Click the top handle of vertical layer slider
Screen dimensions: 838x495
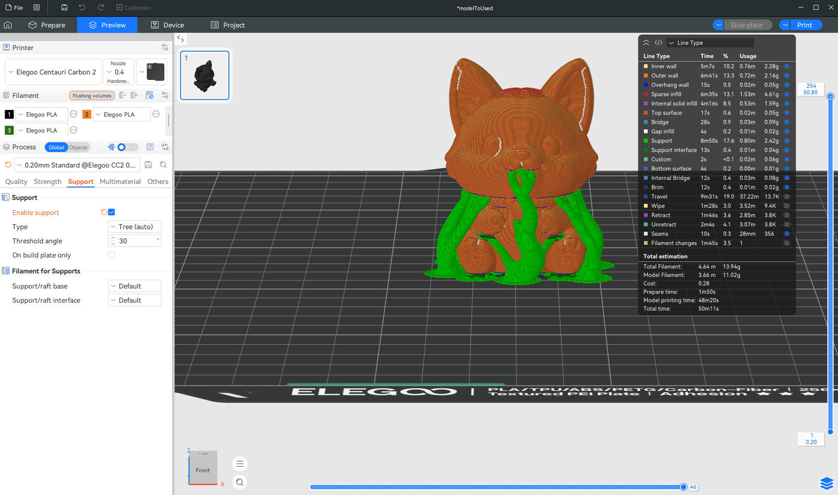[830, 96]
